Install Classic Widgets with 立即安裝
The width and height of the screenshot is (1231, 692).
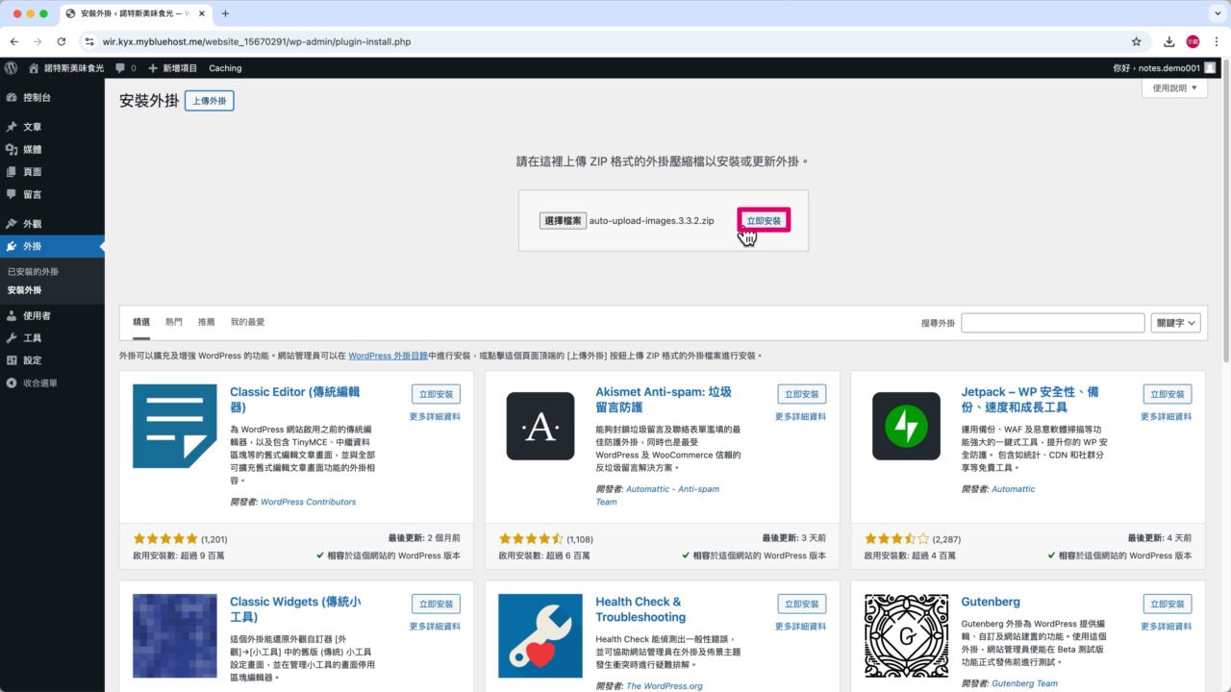click(x=436, y=604)
